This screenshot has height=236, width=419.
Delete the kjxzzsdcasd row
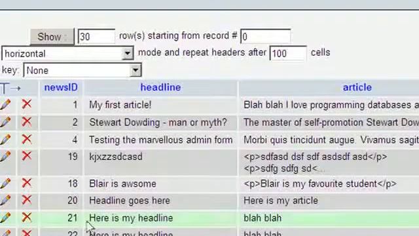coord(27,156)
